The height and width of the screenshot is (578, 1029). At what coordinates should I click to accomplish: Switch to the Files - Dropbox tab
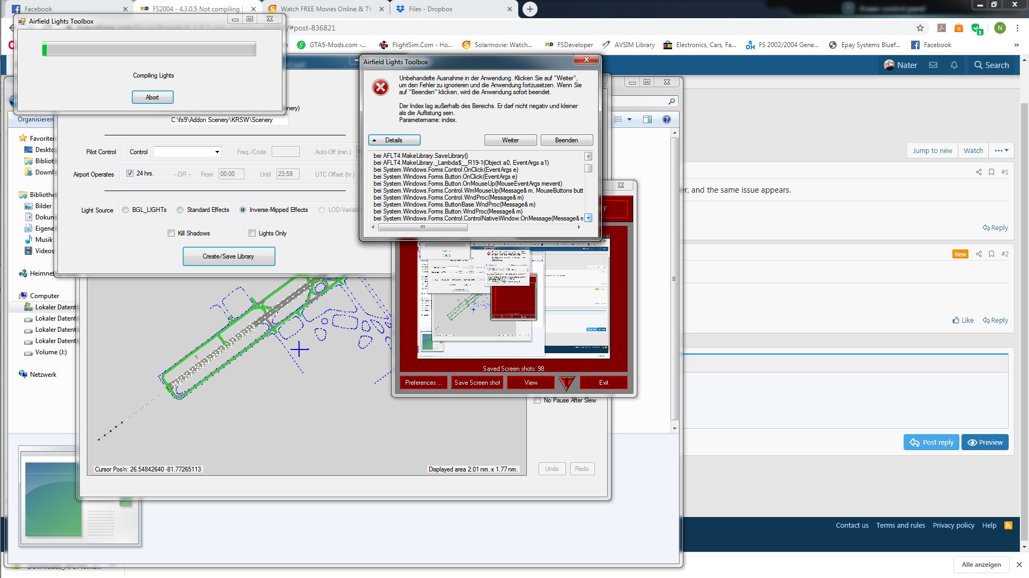coord(454,9)
